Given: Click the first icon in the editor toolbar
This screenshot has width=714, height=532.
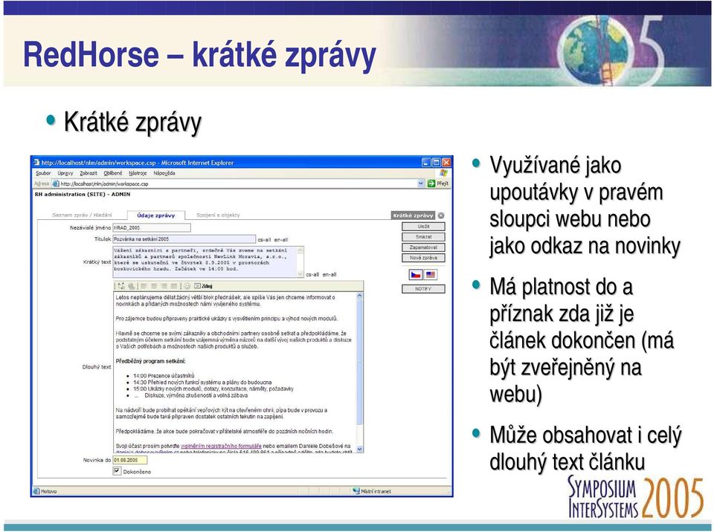Looking at the screenshot, I should [x=120, y=286].
